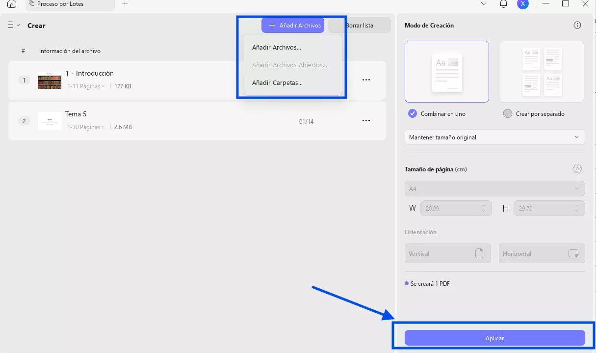Open the user account avatar
The image size is (596, 353).
pos(522,4)
